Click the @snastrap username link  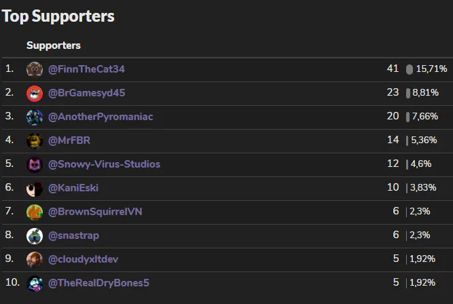pos(73,235)
